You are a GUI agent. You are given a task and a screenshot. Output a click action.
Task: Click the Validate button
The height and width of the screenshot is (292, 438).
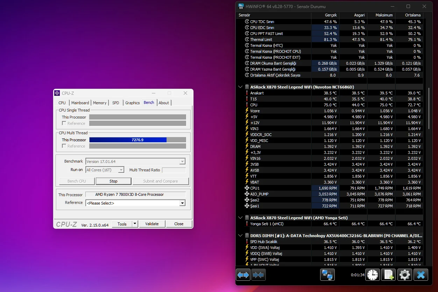pyautogui.click(x=152, y=224)
